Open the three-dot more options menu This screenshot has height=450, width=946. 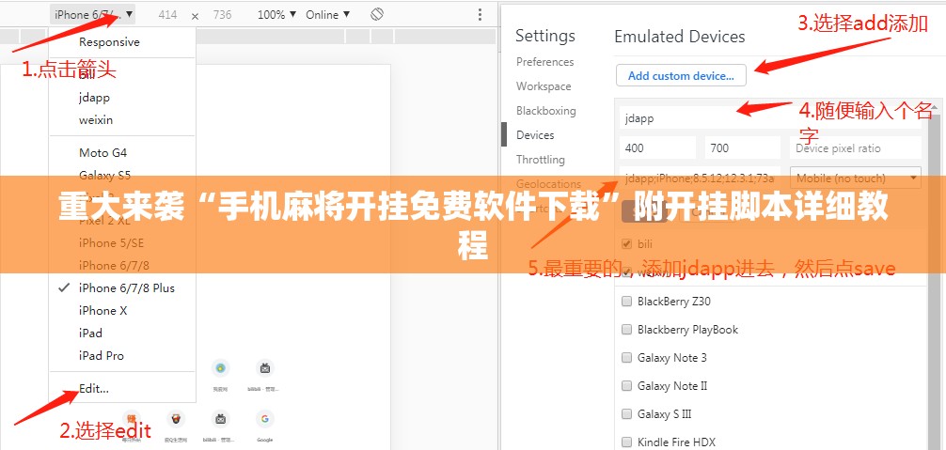(x=480, y=15)
